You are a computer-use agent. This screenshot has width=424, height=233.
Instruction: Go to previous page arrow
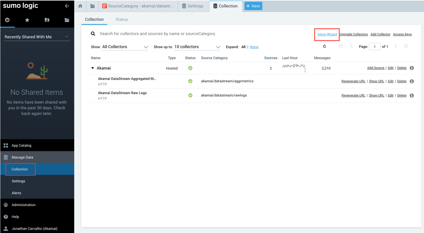coord(351,46)
